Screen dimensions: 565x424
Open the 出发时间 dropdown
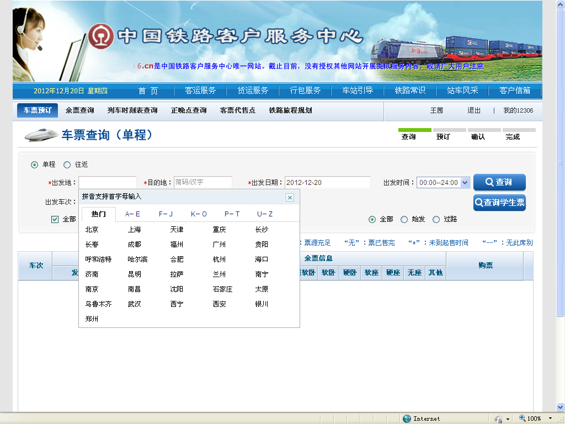[x=465, y=182]
